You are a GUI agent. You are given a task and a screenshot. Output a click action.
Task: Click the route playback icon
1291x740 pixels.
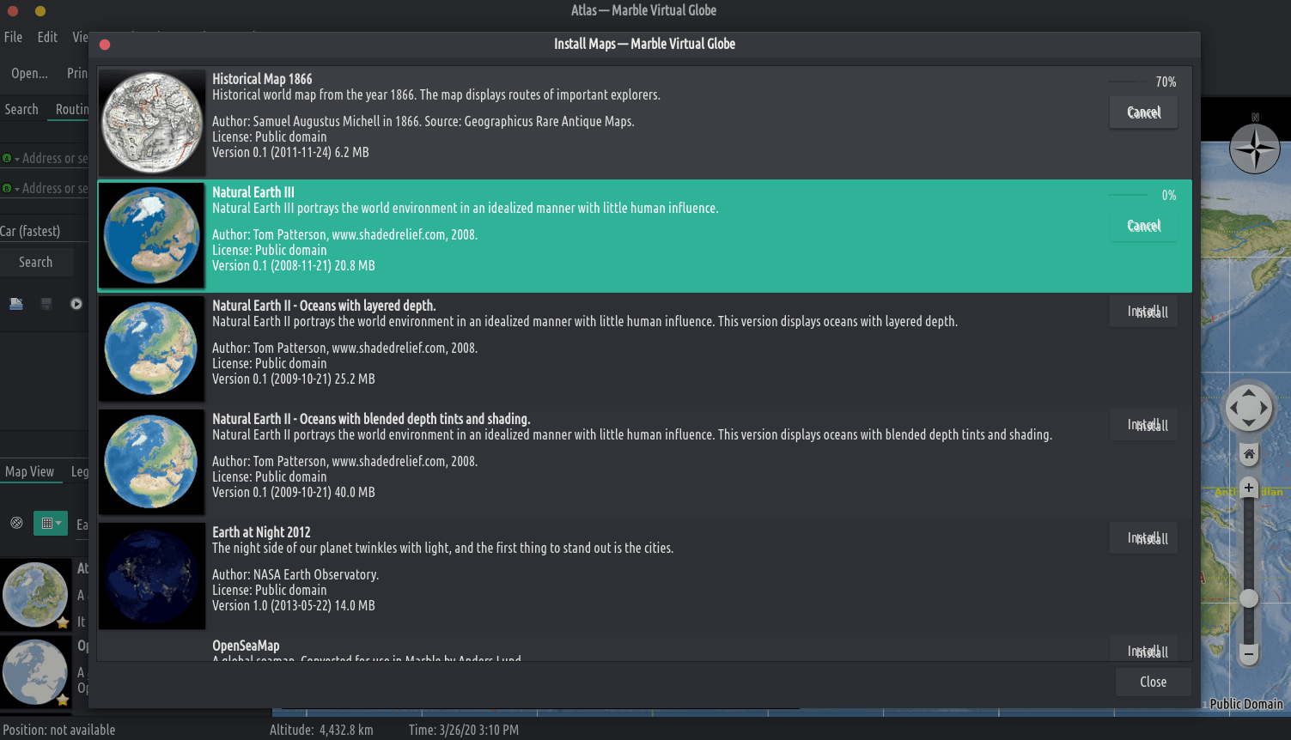pos(76,304)
